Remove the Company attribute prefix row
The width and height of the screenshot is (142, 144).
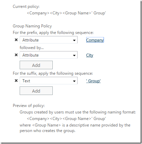pos(16,40)
